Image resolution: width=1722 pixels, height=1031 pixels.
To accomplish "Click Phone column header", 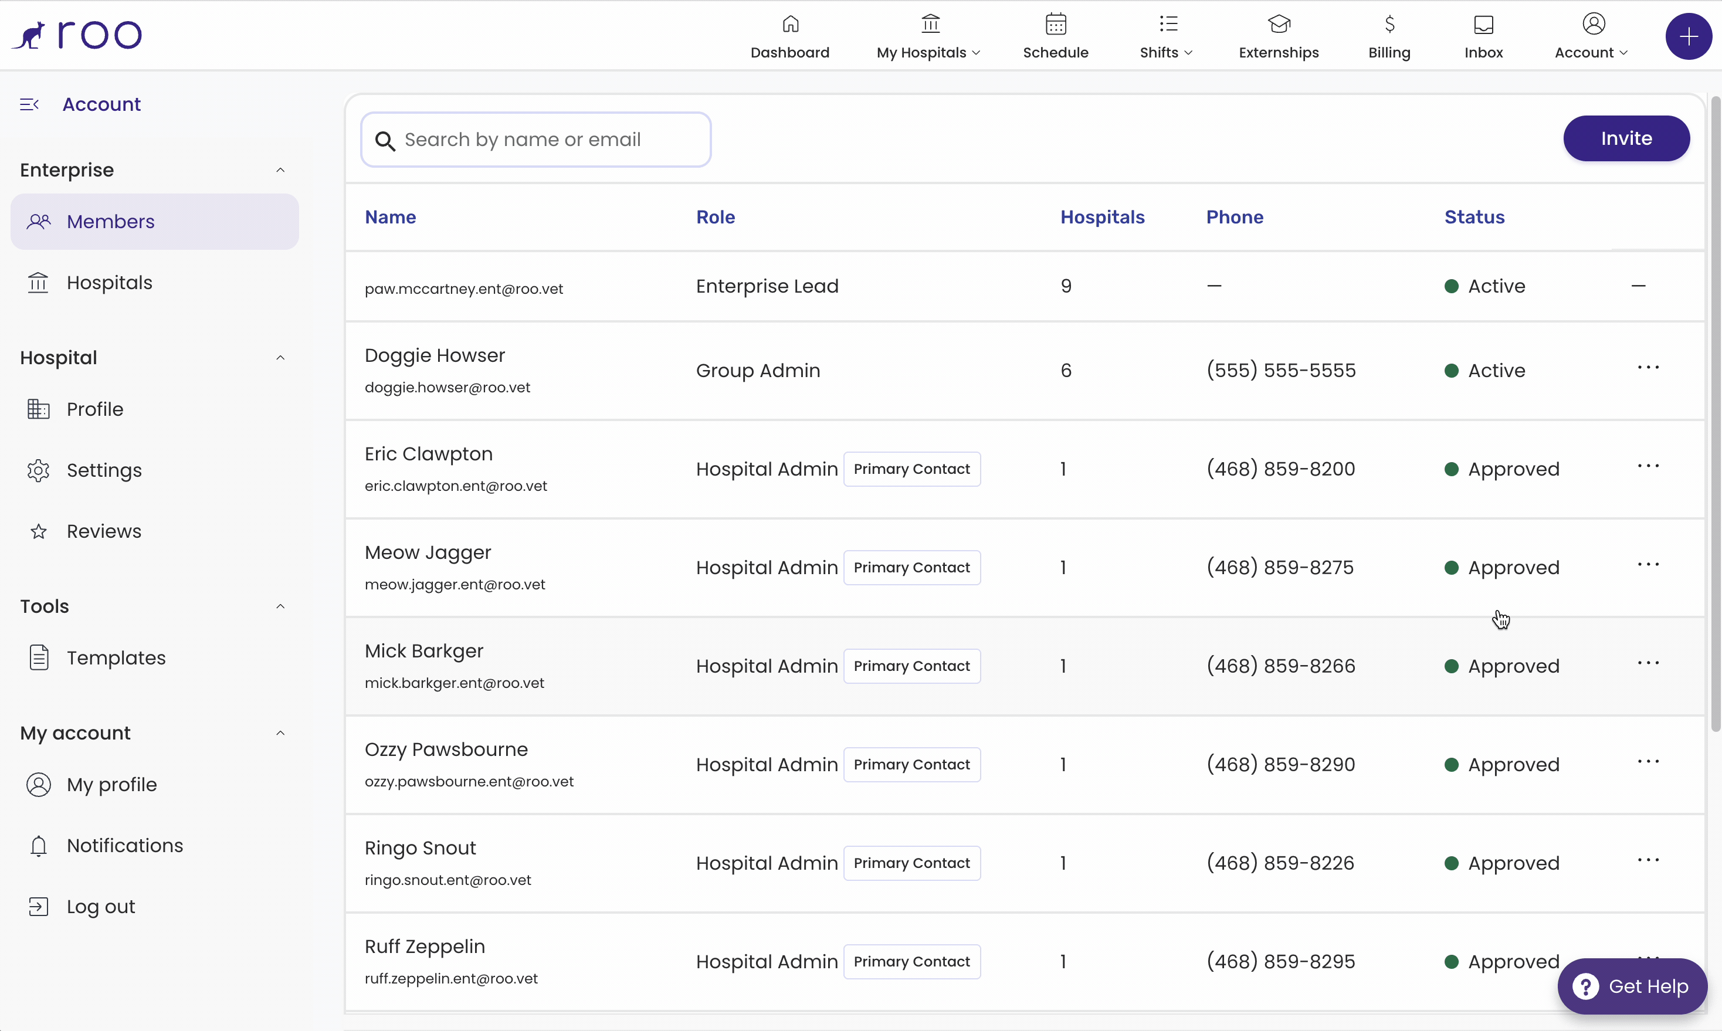I will click(1235, 217).
